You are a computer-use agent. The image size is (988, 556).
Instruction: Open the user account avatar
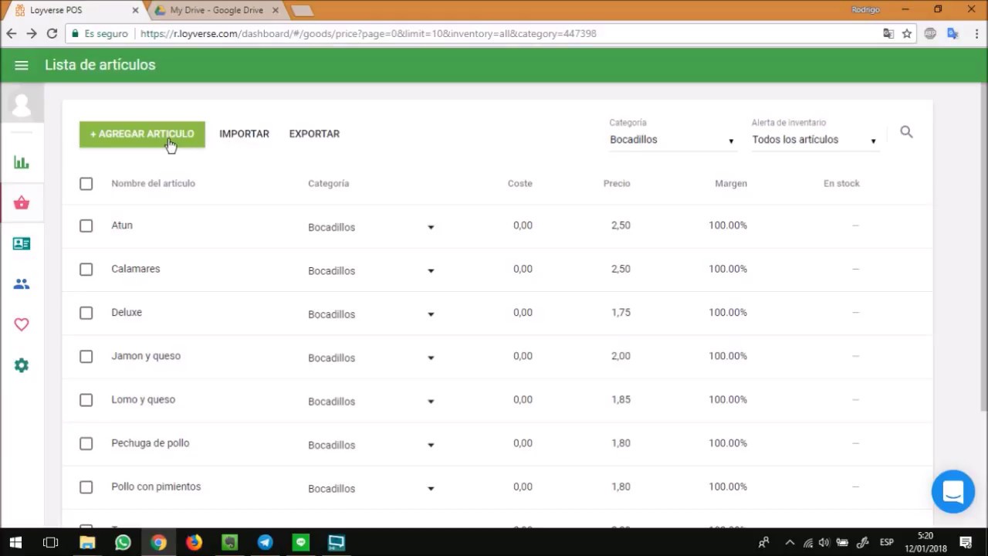pyautogui.click(x=22, y=104)
